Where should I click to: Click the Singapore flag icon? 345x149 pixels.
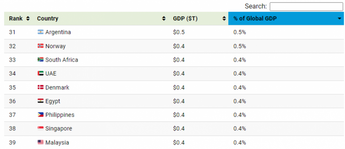click(40, 129)
